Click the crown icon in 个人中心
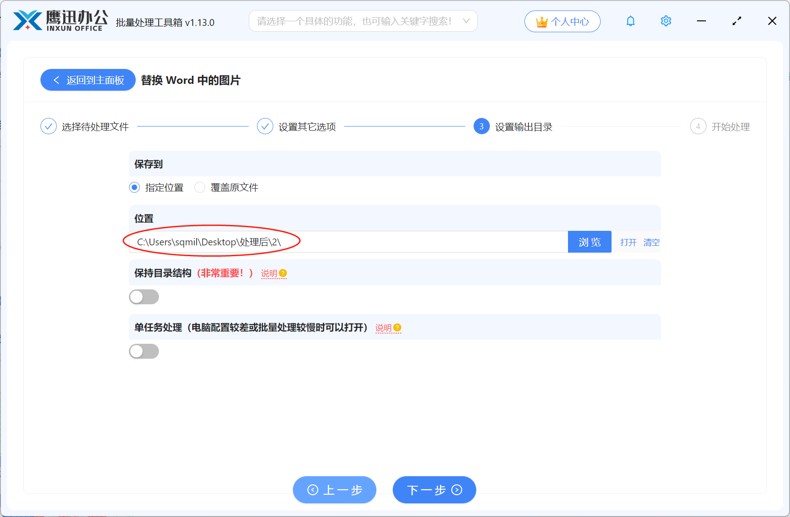Screen dimensions: 790x517 coord(541,20)
